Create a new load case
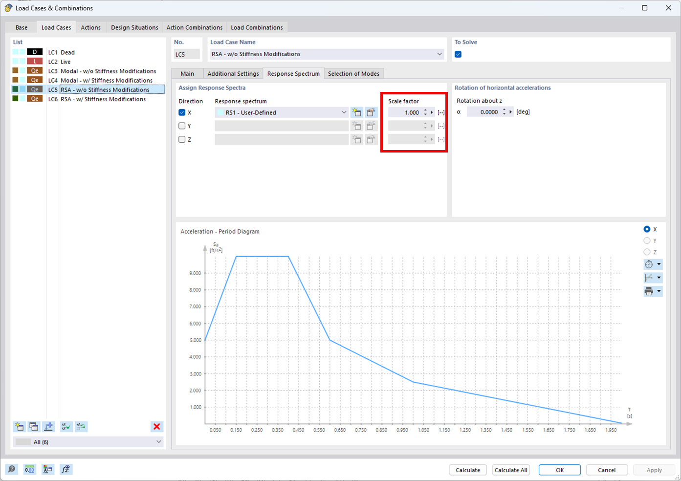Image resolution: width=681 pixels, height=481 pixels. point(20,426)
